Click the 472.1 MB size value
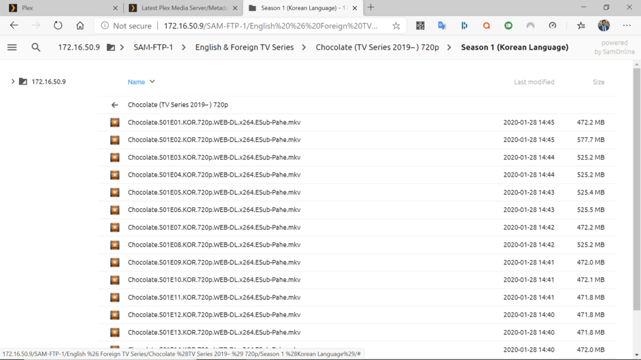This screenshot has width=641, height=360. 590,280
